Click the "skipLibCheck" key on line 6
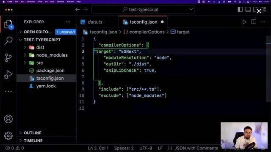 point(121,71)
